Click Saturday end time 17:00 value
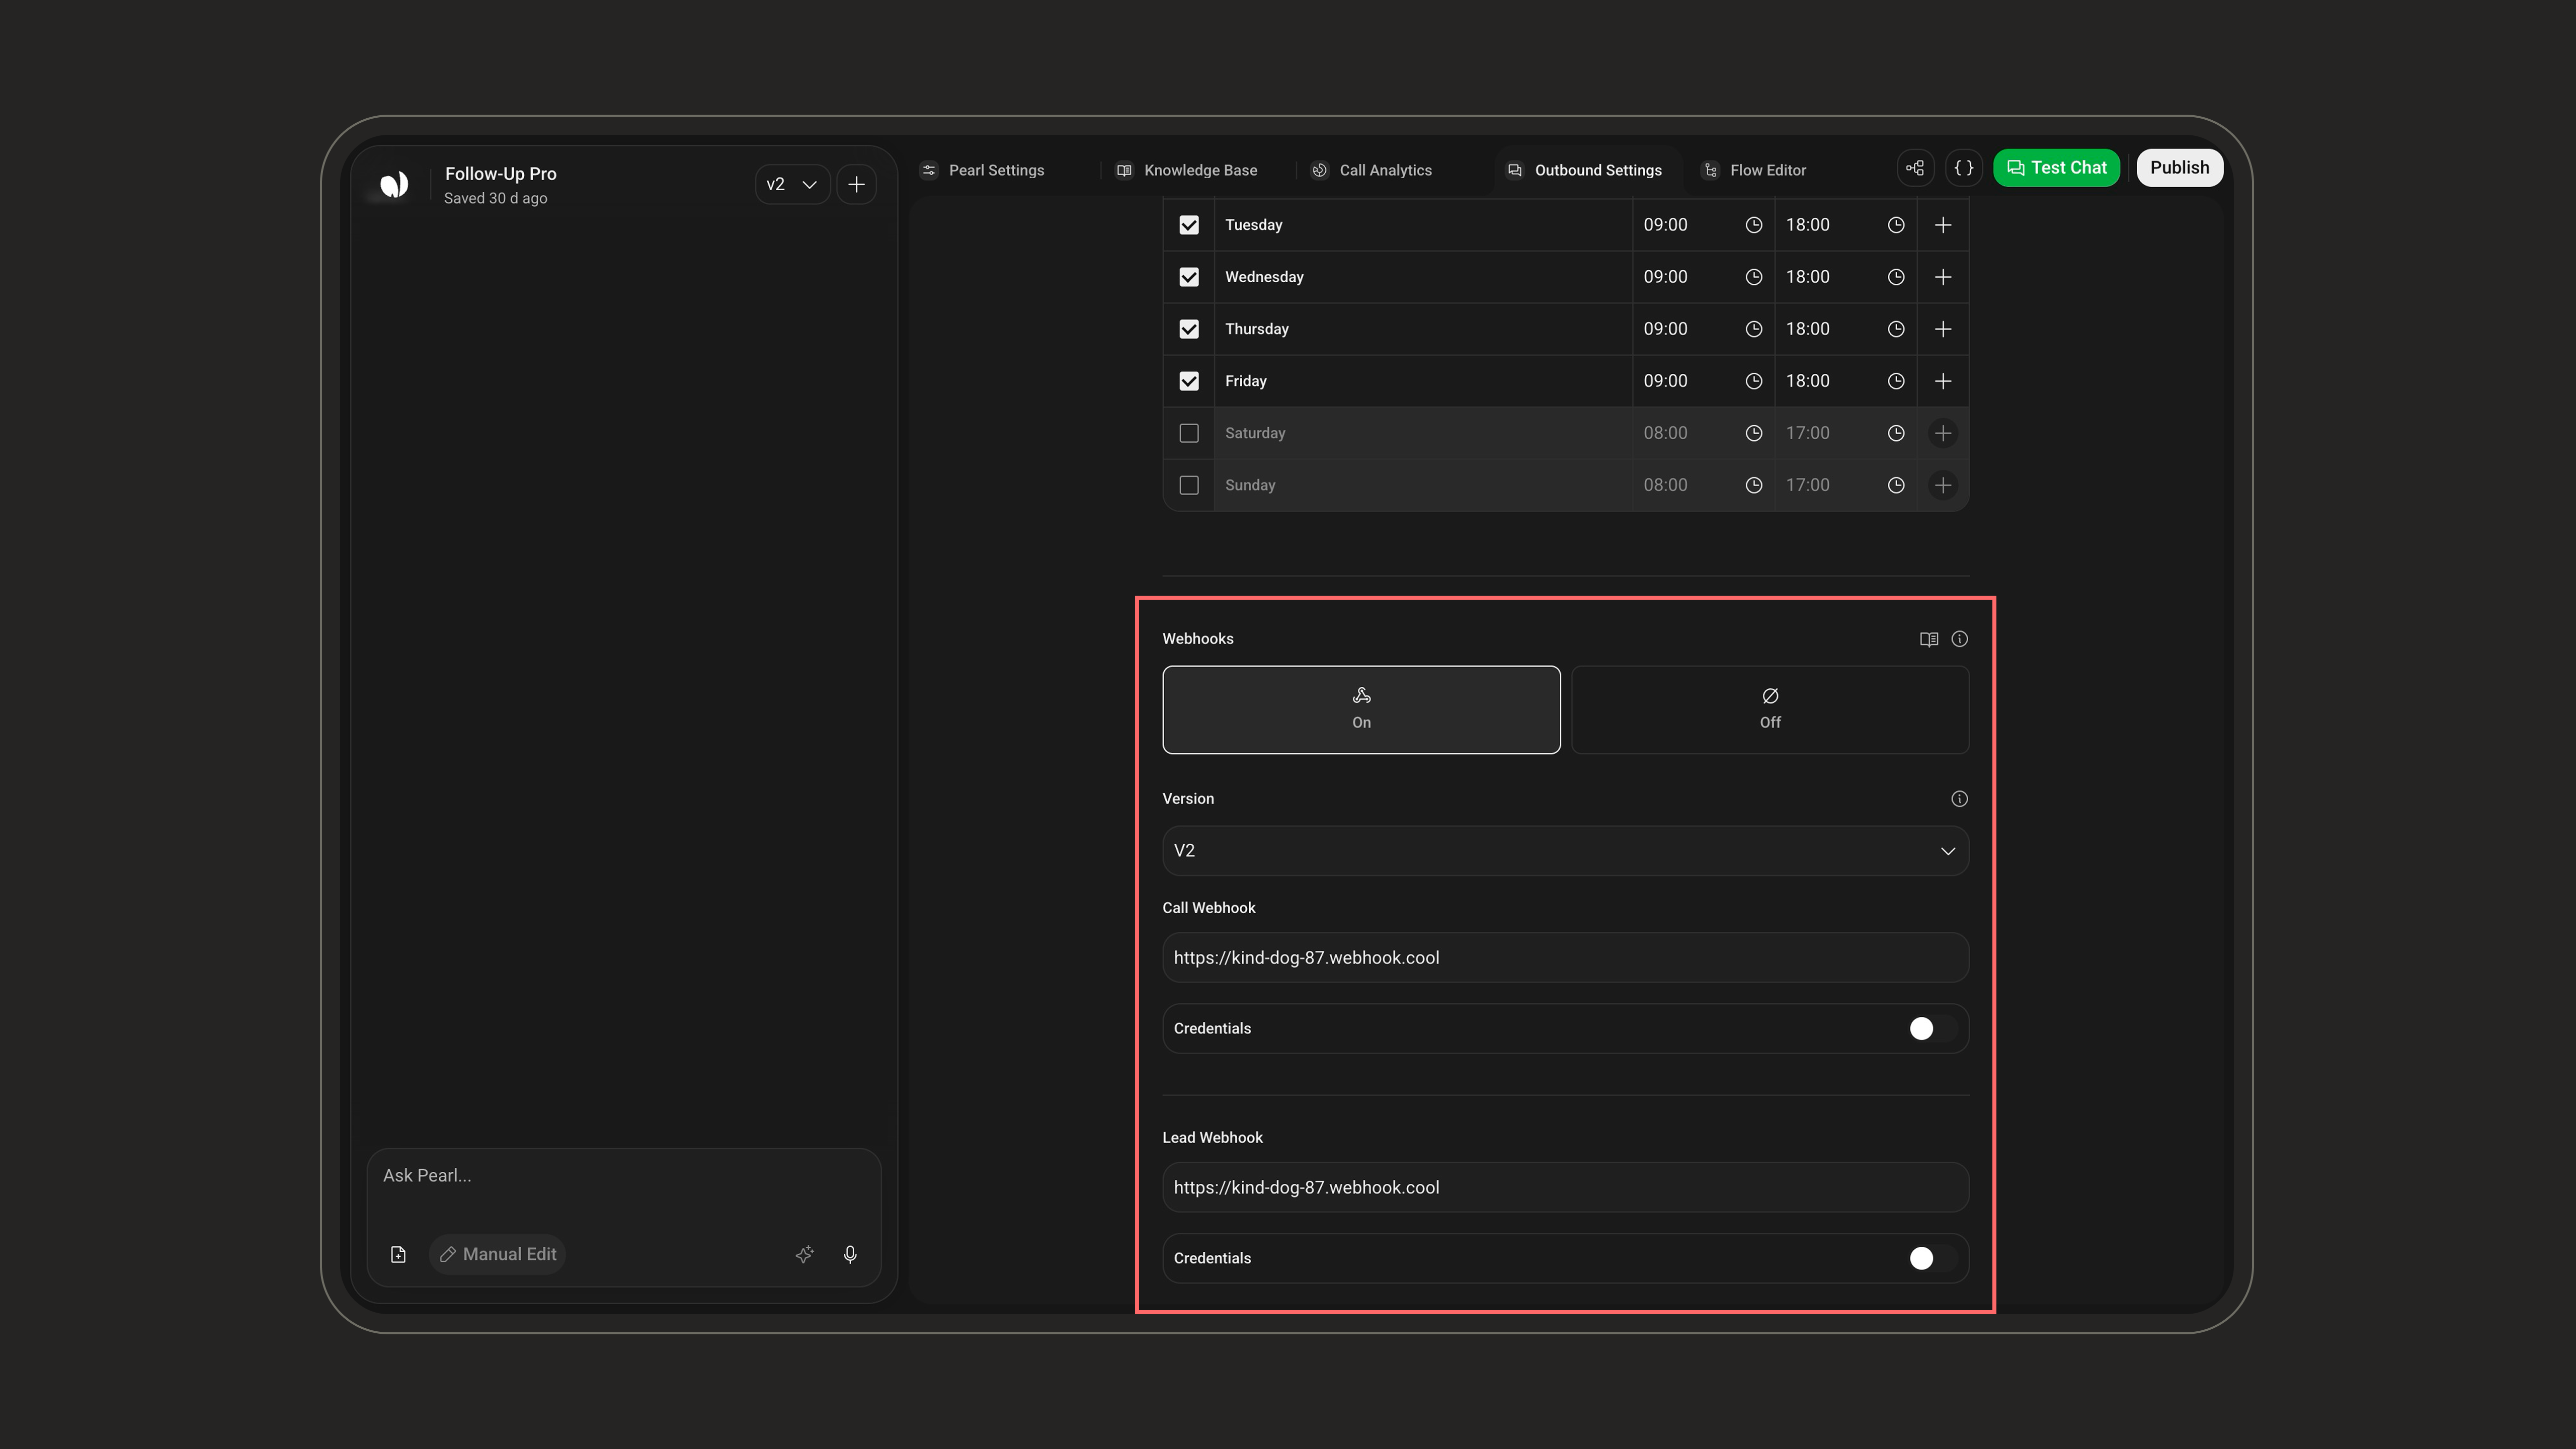Viewport: 2576px width, 1449px height. (x=1808, y=433)
